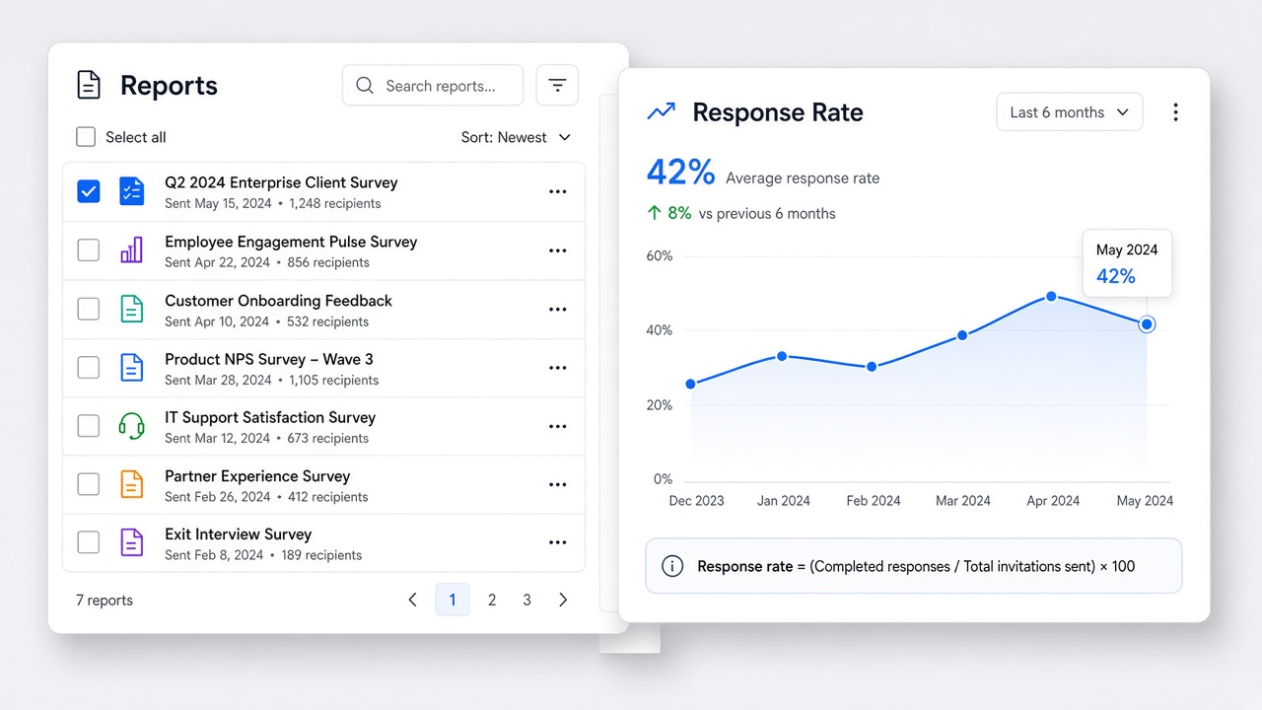Click the blue document icon of Product NPS Survey
Screen dimensions: 1262x710
tap(131, 367)
